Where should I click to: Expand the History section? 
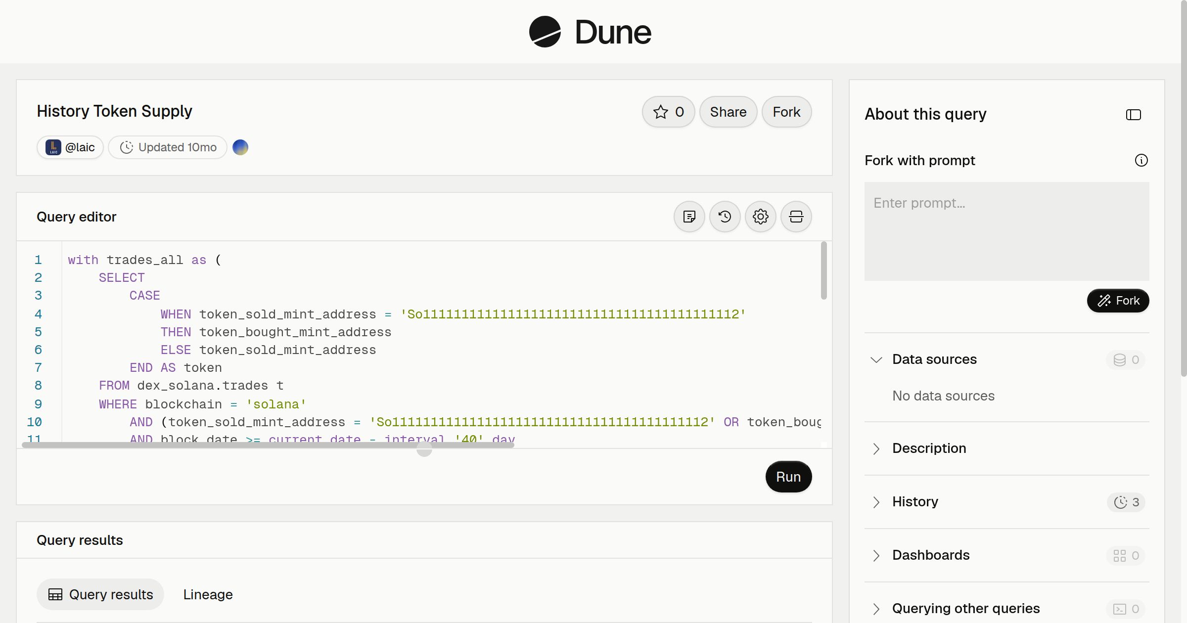tap(876, 502)
